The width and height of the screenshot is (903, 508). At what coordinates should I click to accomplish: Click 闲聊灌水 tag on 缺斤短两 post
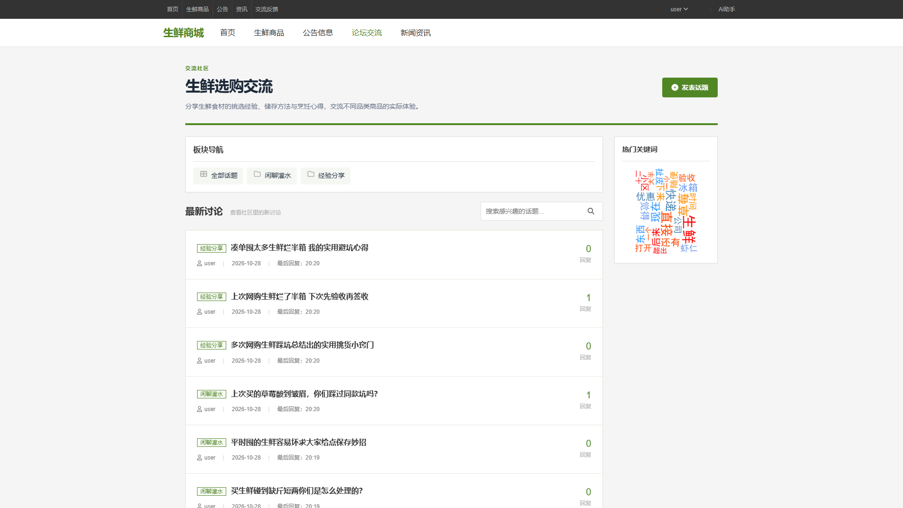[212, 492]
